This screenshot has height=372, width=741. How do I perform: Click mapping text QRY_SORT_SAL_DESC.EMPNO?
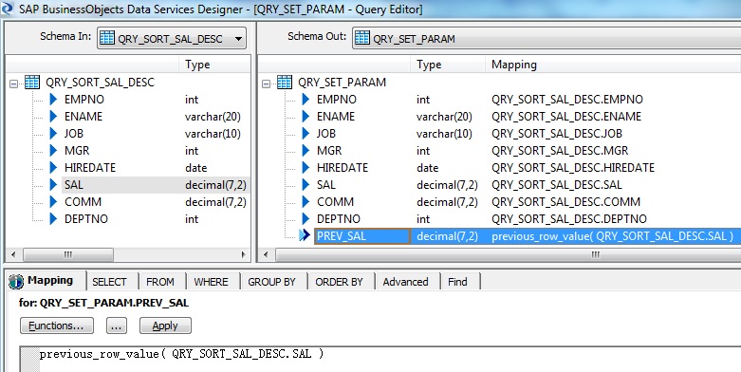567,100
